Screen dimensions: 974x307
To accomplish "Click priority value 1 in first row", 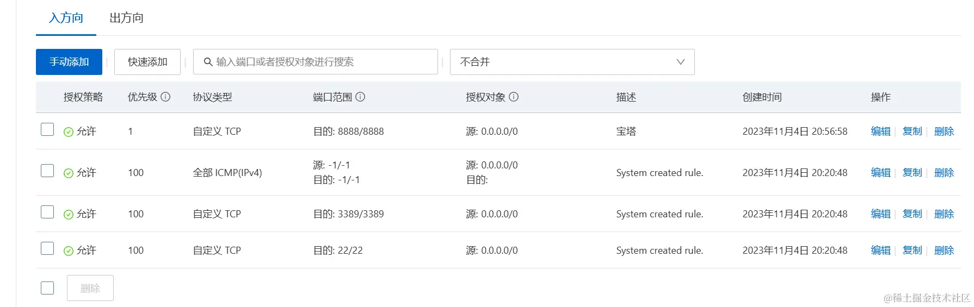I will pos(130,131).
